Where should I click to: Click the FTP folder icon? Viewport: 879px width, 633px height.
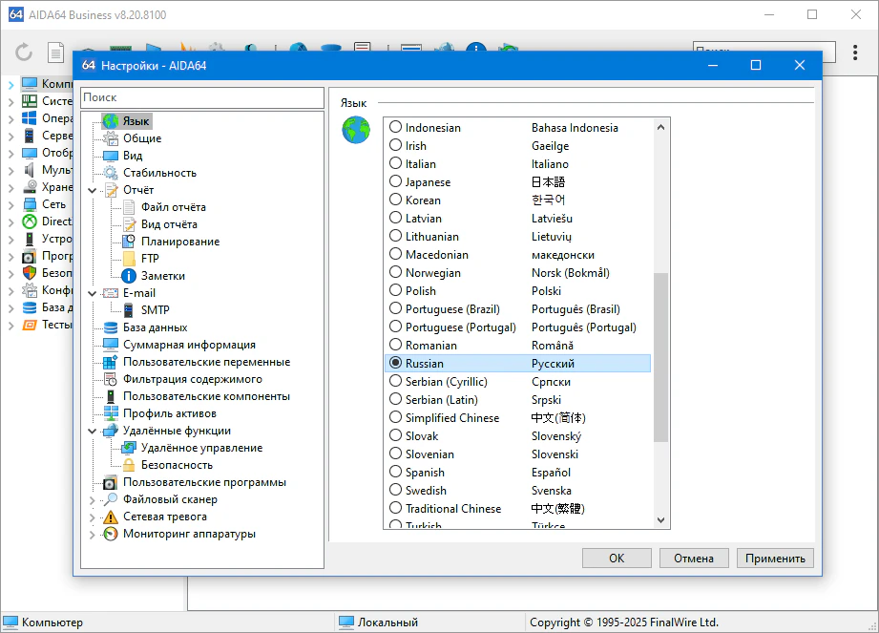(x=128, y=259)
